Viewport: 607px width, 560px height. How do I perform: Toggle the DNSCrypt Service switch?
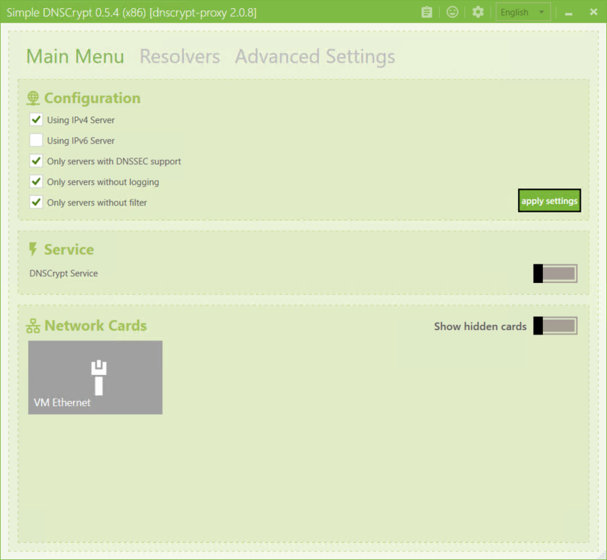pos(555,273)
